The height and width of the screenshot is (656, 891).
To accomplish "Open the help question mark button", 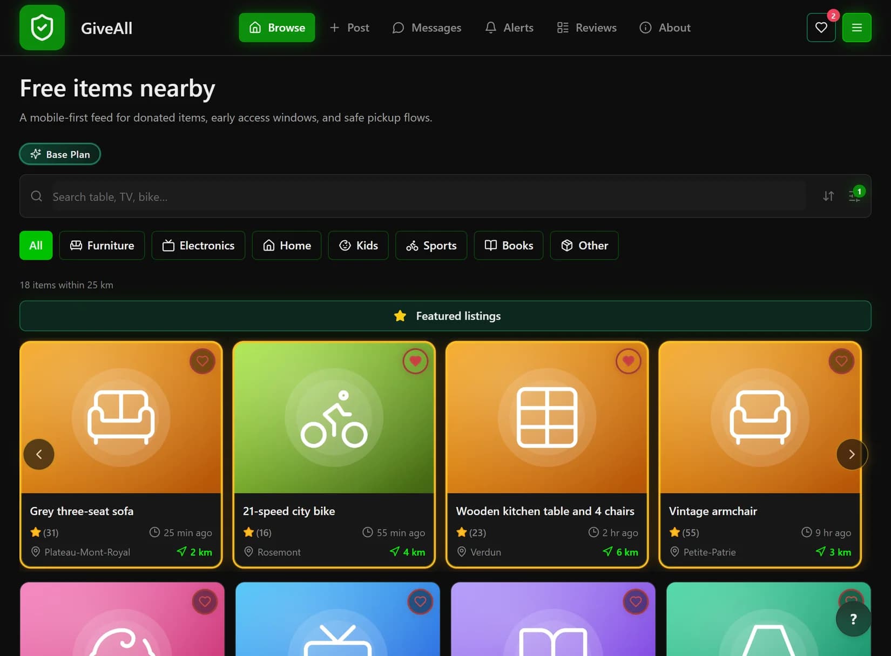I will 853,619.
